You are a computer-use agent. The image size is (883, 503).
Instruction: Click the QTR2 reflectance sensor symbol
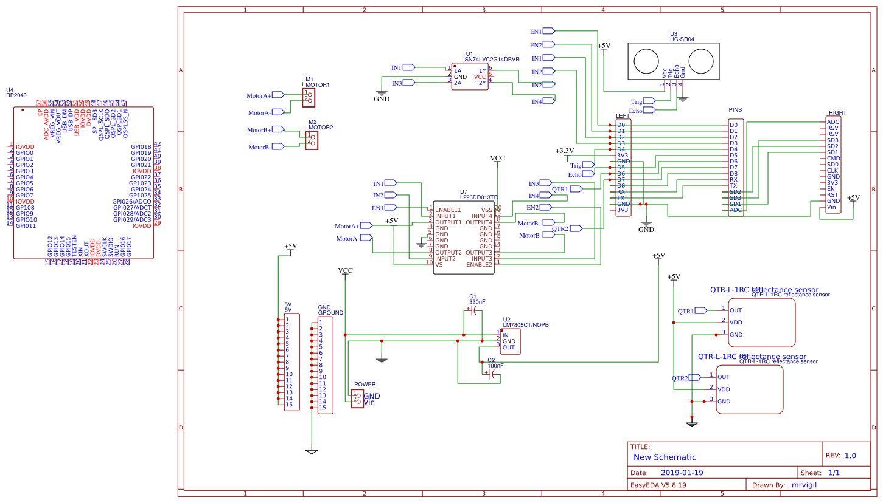(750, 389)
